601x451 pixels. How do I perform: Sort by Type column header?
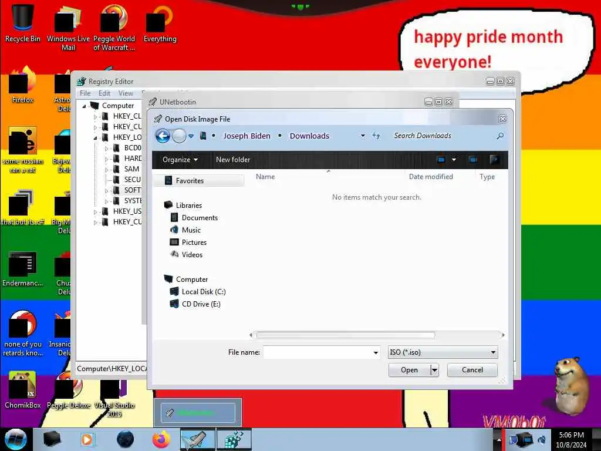(x=487, y=177)
